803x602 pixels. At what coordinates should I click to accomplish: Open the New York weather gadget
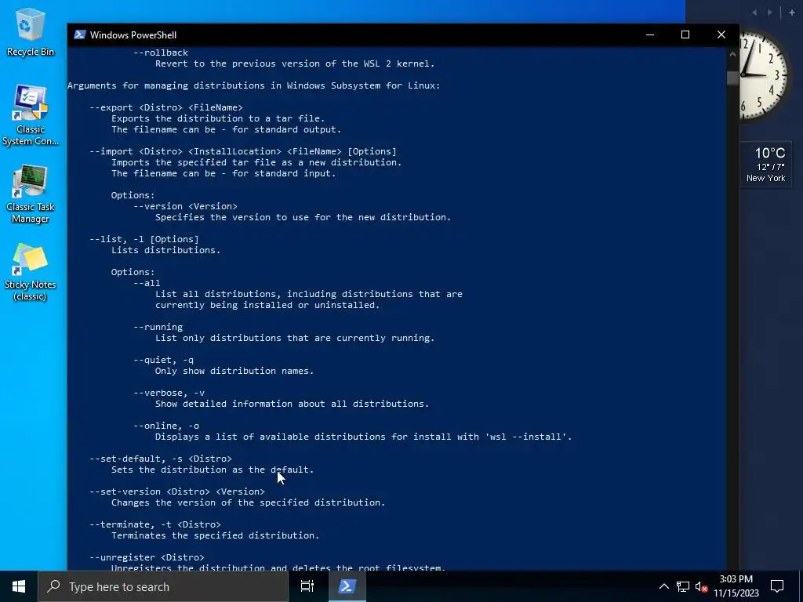[x=766, y=165]
